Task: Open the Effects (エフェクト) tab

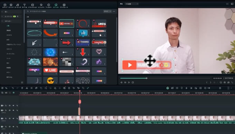Action: click(41, 6)
